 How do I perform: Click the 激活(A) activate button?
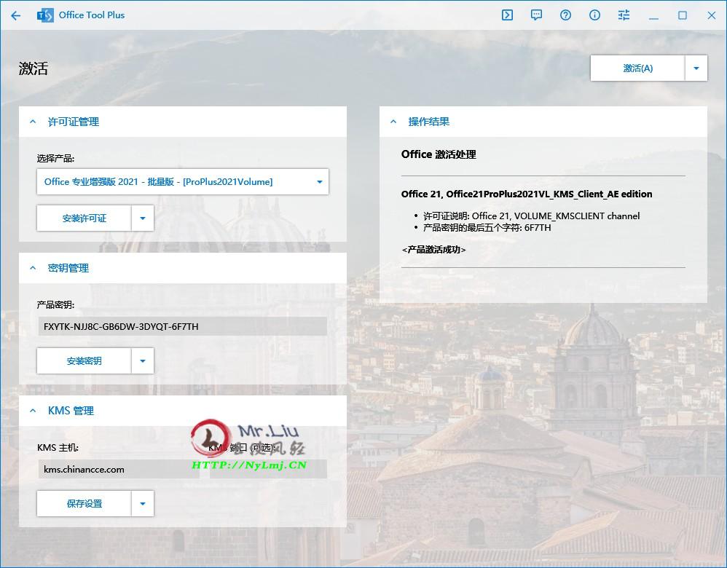(637, 68)
